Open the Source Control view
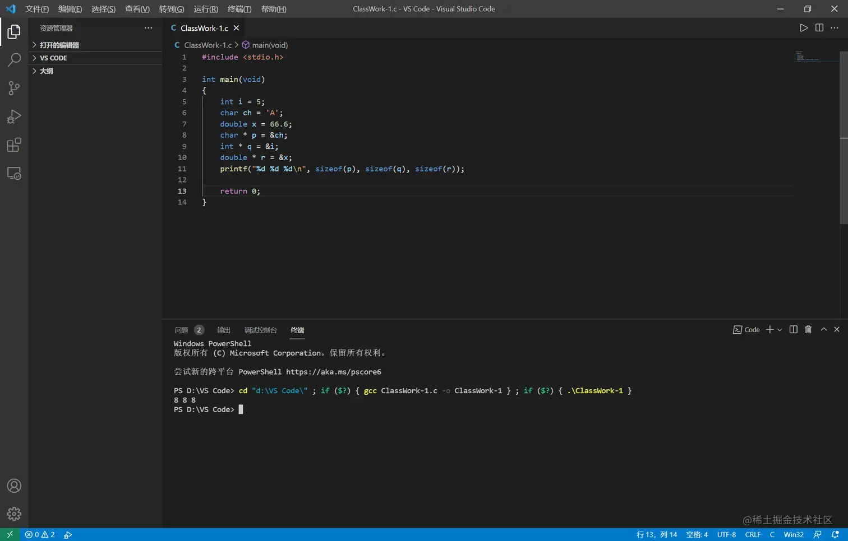This screenshot has width=848, height=541. point(14,88)
